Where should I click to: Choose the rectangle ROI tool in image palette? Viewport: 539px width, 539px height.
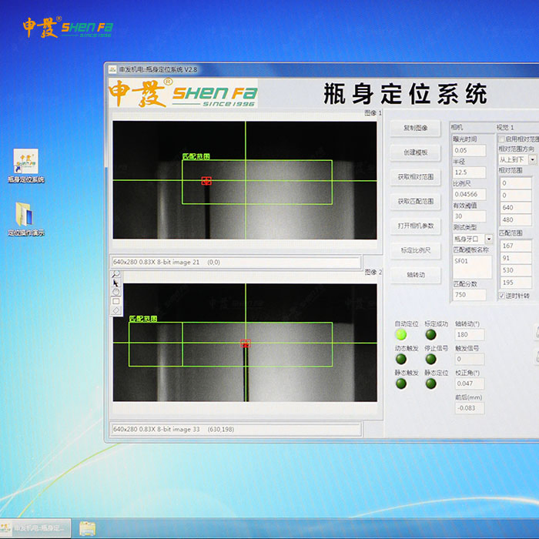point(116,301)
